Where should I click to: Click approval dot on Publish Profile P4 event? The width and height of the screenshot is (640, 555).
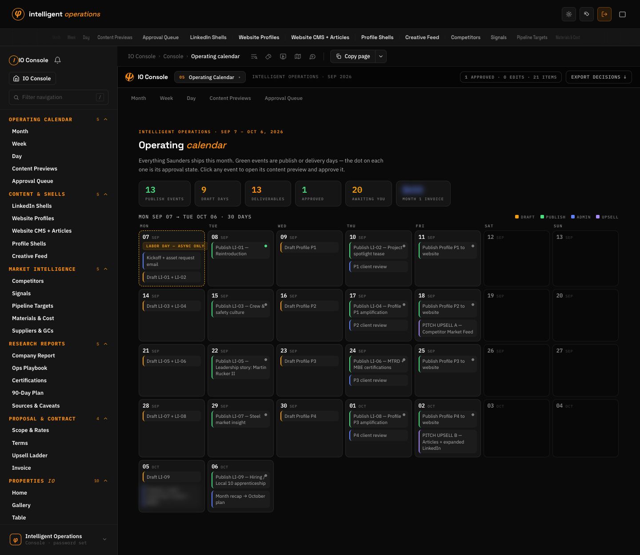click(472, 415)
